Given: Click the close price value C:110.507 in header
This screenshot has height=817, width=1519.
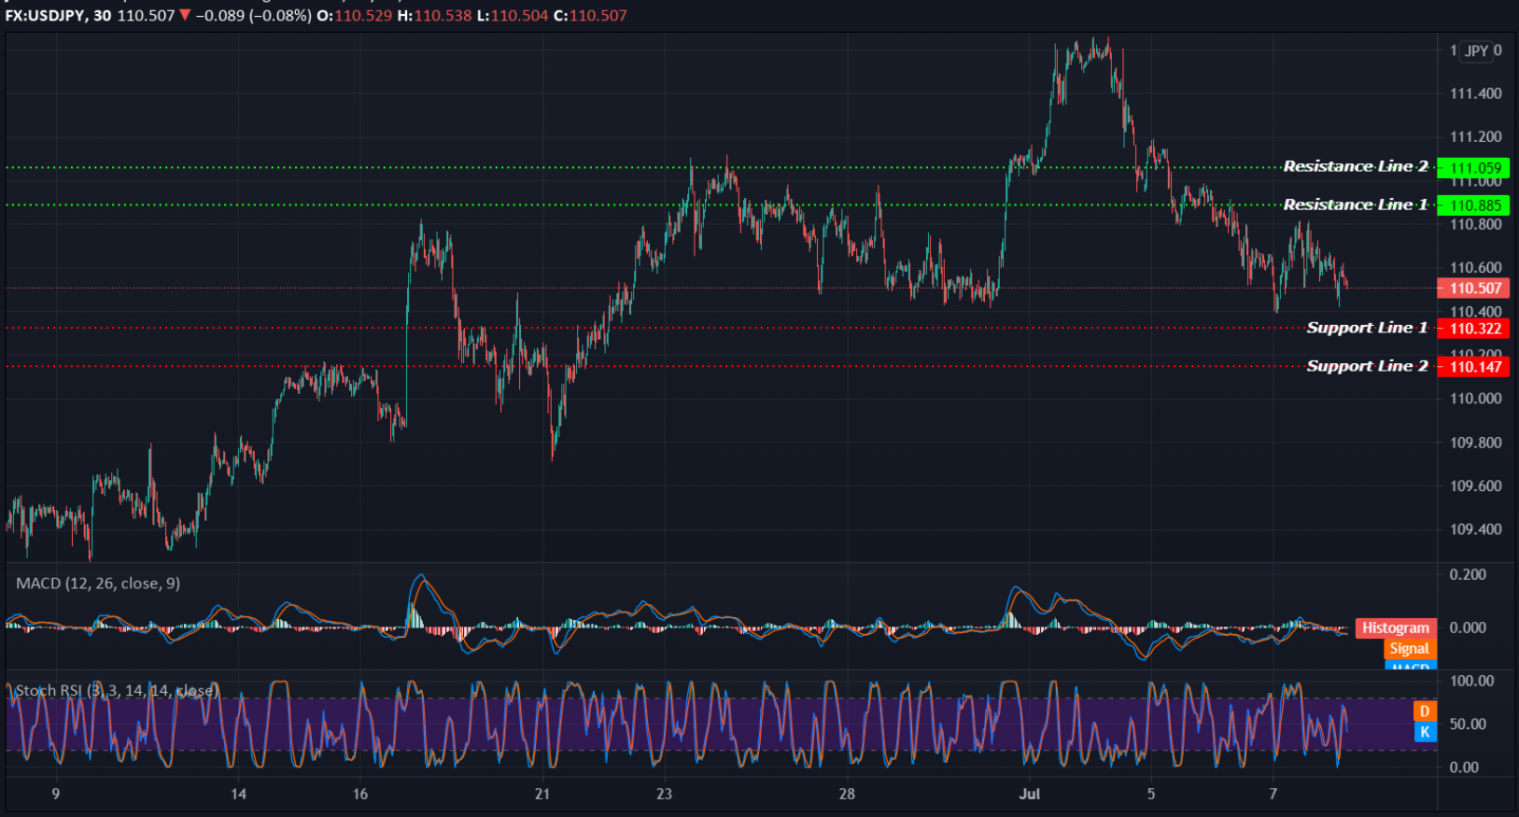Looking at the screenshot, I should point(590,16).
